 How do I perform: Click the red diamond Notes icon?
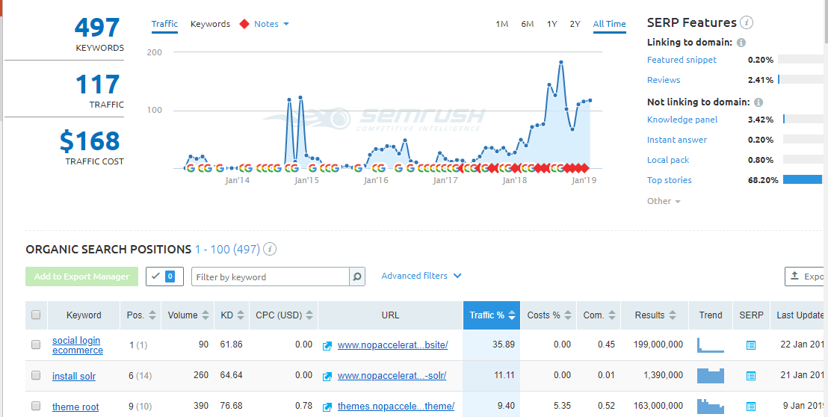click(x=244, y=24)
